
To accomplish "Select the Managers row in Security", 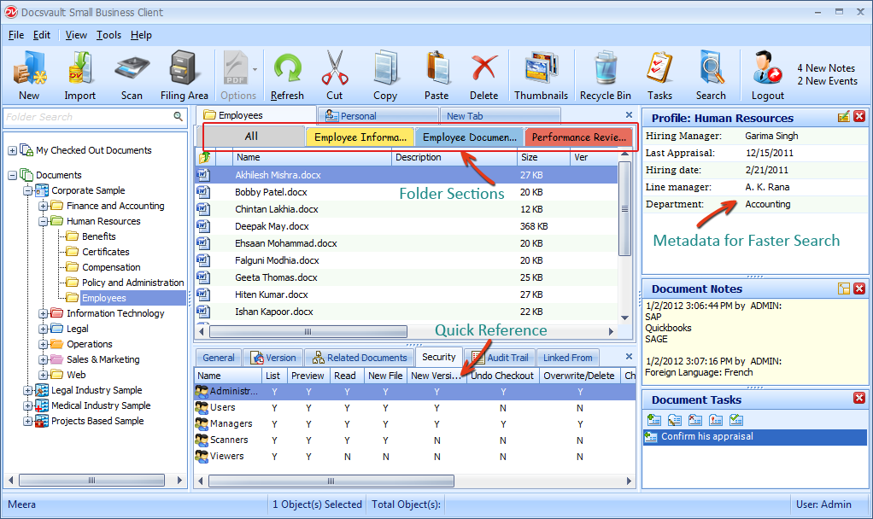I will (x=415, y=424).
